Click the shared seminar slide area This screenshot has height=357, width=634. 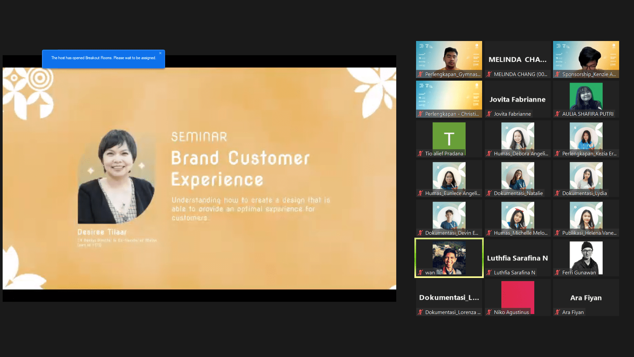199,178
